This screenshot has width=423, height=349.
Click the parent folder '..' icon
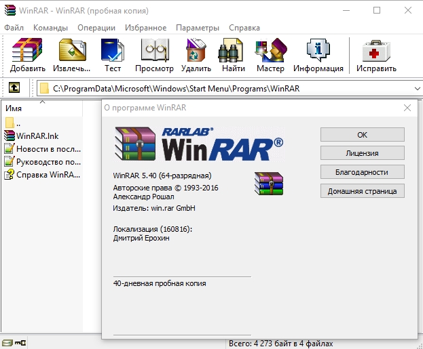(x=10, y=123)
